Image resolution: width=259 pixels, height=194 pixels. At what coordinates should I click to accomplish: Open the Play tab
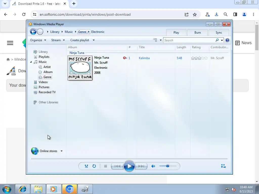(176, 33)
